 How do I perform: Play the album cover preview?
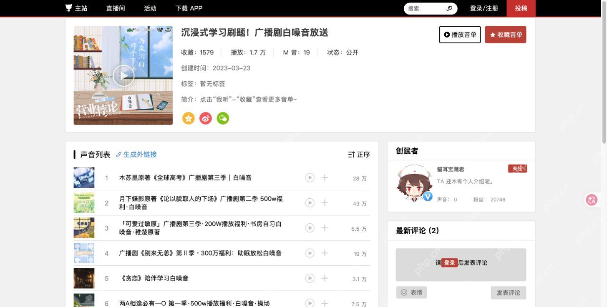123,75
